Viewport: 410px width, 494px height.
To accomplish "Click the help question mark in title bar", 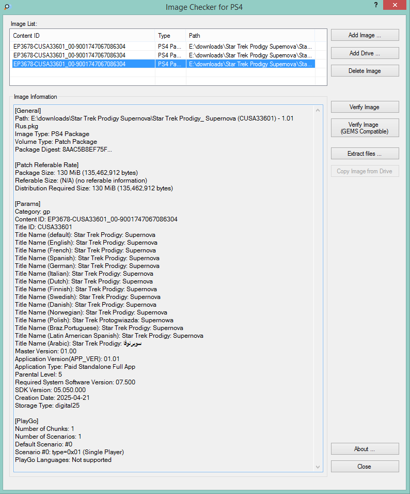I will (x=376, y=5).
